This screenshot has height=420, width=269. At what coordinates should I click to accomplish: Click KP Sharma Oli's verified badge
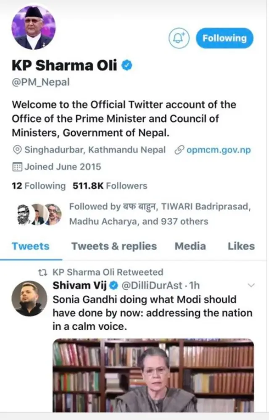[127, 65]
